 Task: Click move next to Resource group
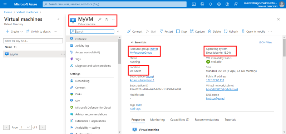(x=154, y=49)
